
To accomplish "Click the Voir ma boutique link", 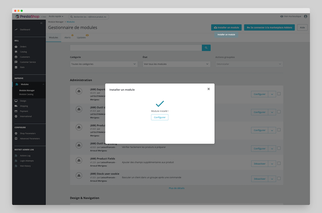I will coord(291,16).
